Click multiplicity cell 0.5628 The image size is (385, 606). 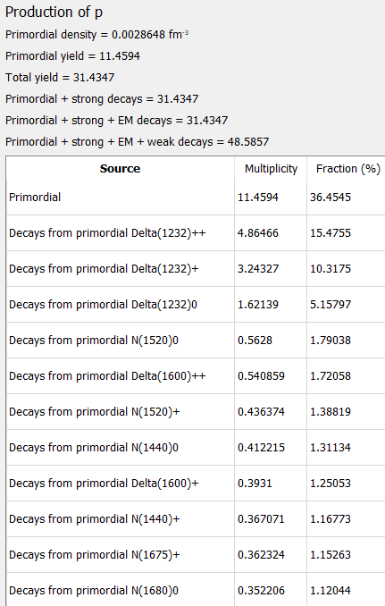pos(255,341)
